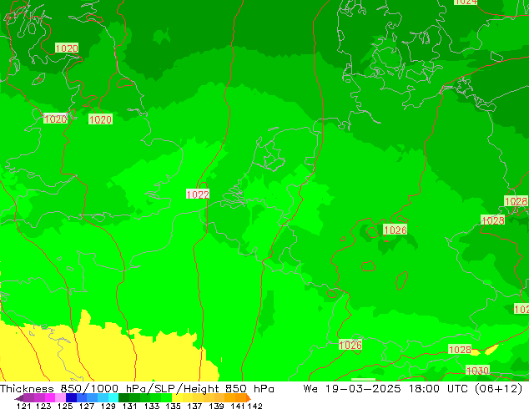529x409 pixels.
Task: Click the legend value 131
Action: tap(129, 406)
